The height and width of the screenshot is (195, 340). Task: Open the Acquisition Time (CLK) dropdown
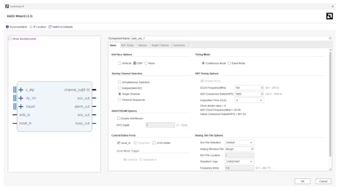249,100
